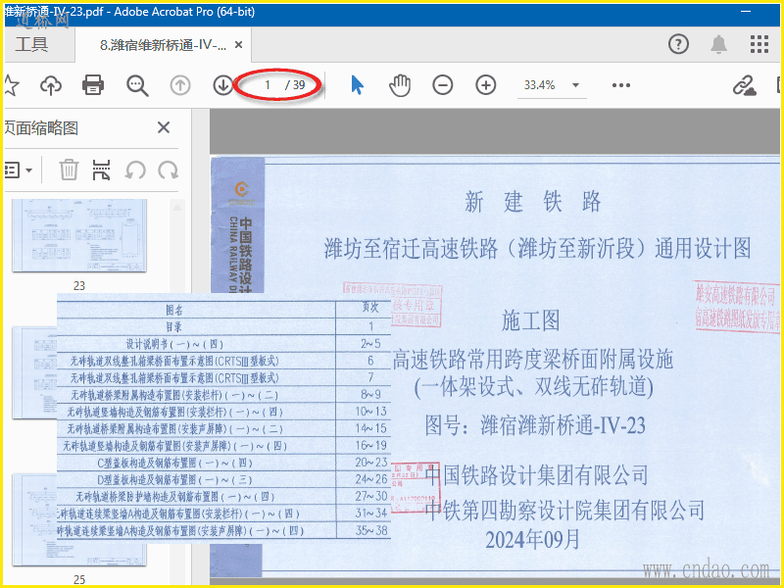784x588 pixels.
Task: Open the help question mark icon
Action: (x=678, y=44)
